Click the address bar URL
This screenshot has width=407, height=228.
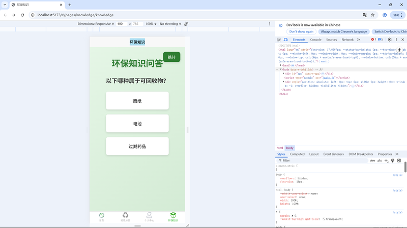click(x=75, y=15)
